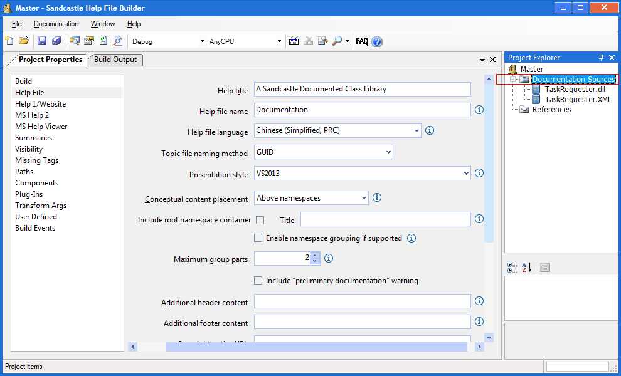Image resolution: width=621 pixels, height=376 pixels.
Task: Open the Documentation menu
Action: click(56, 24)
